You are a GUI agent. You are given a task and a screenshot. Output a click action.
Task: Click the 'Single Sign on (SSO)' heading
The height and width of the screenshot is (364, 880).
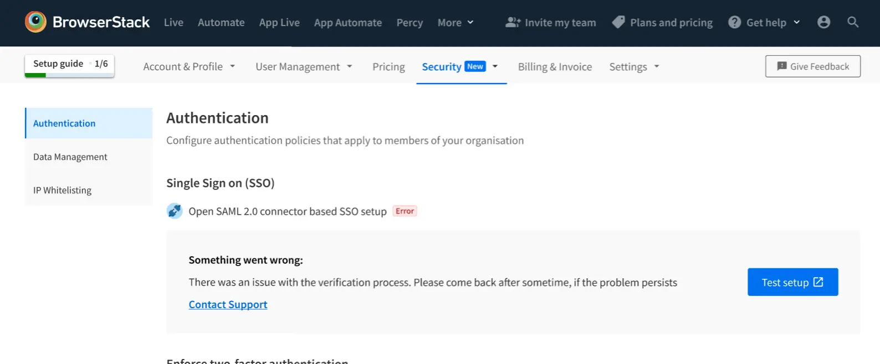(x=221, y=183)
